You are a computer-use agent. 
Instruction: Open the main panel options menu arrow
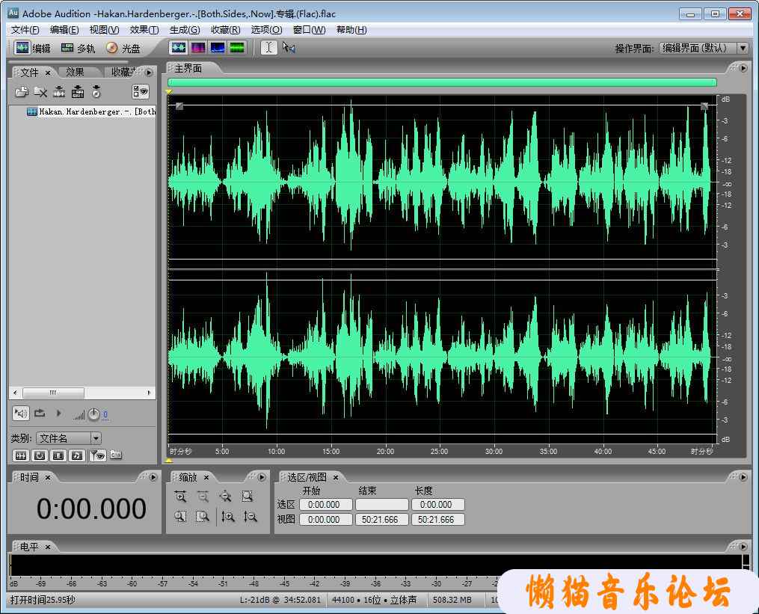tap(743, 68)
